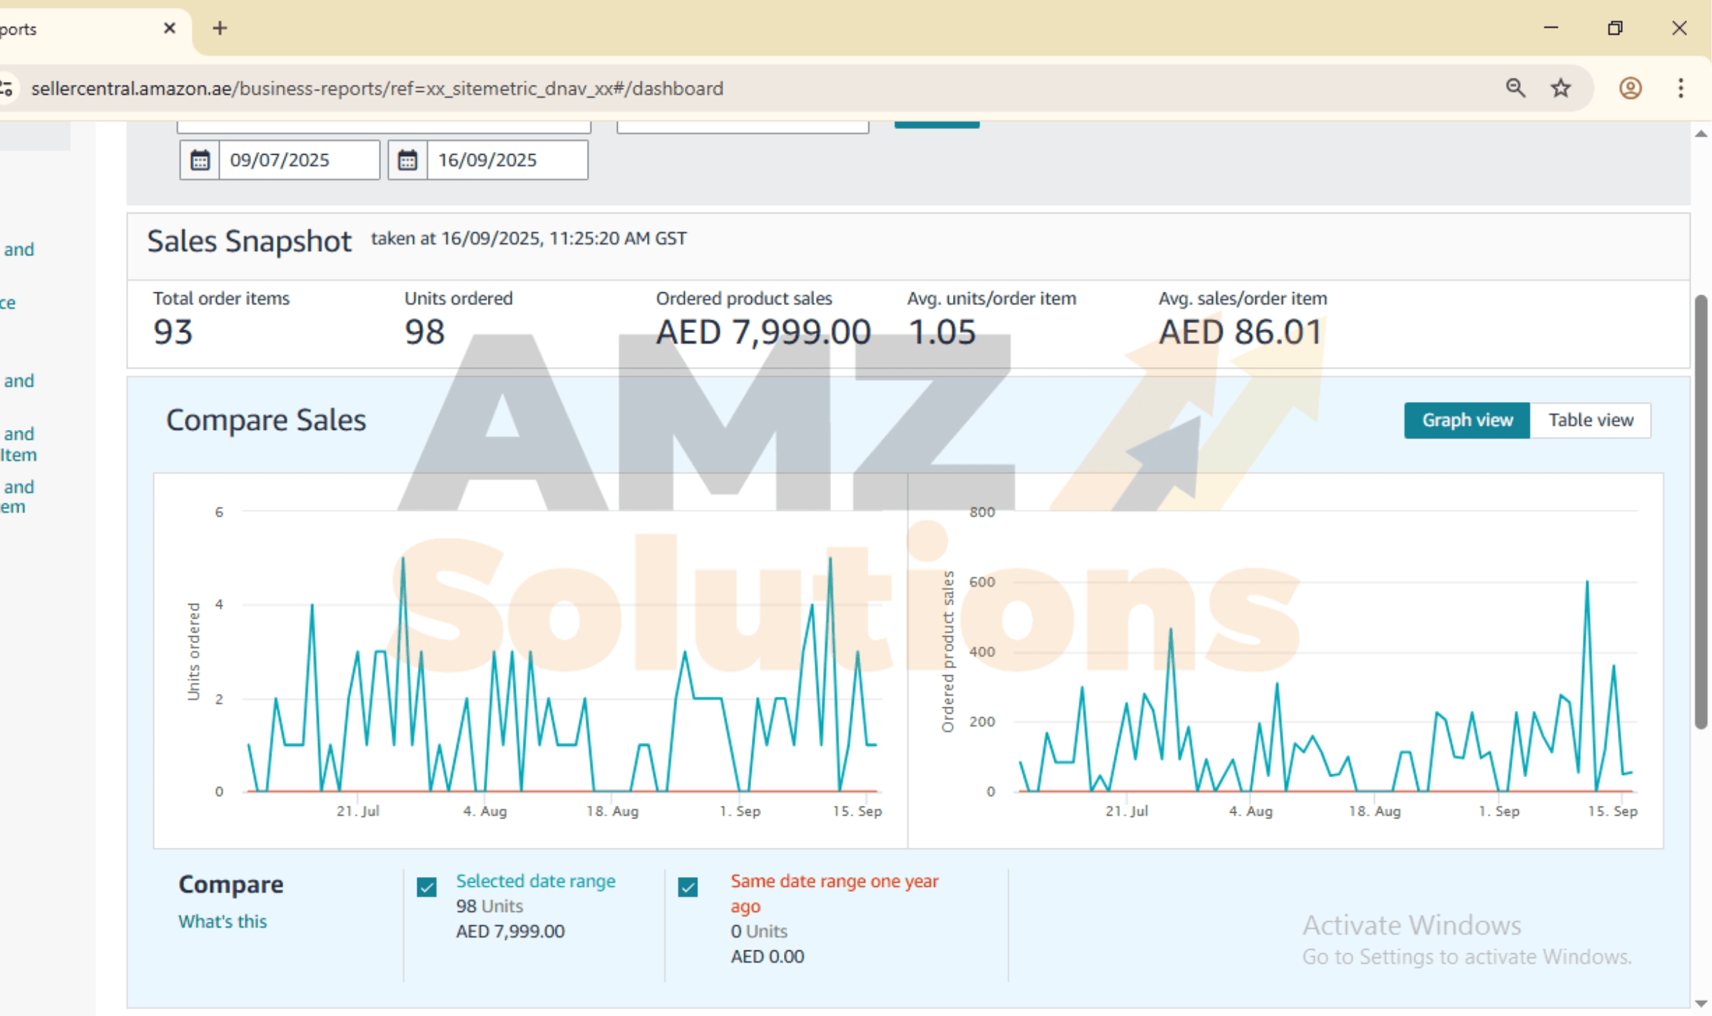Select the Graph view tab

pos(1467,420)
